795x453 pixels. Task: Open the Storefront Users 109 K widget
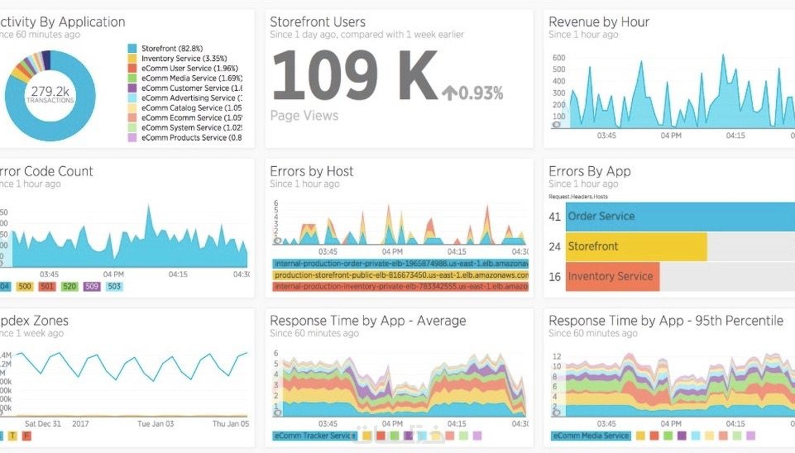354,75
